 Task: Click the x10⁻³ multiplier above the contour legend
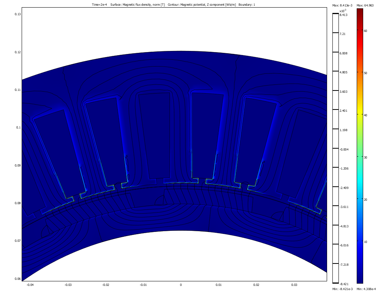343,11
